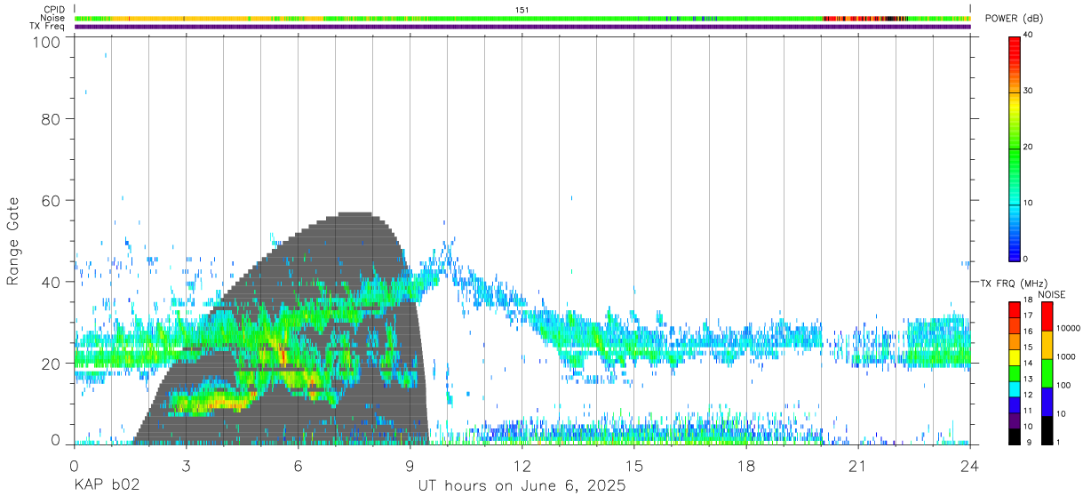
Task: Click the 100 tick on the Range Gate axis
Action: (x=47, y=42)
